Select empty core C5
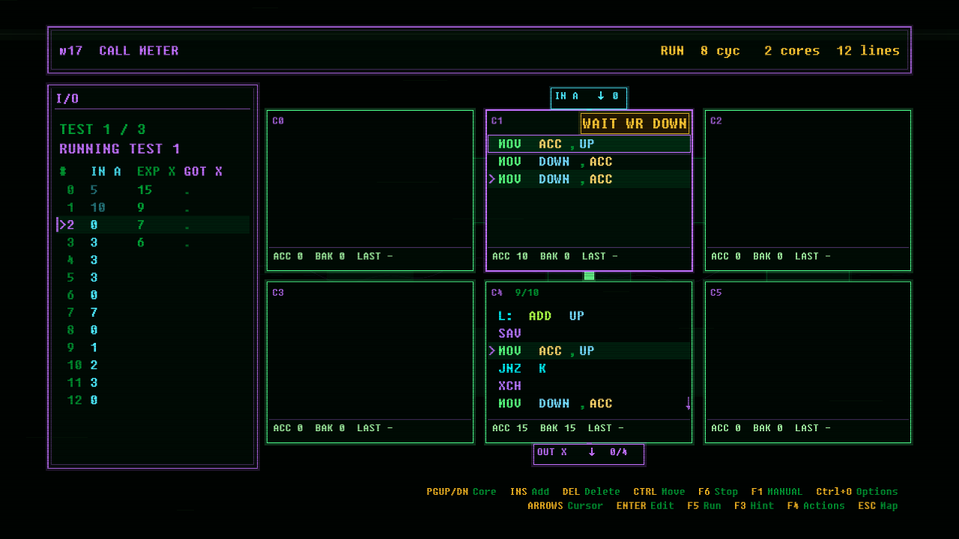 (x=808, y=362)
